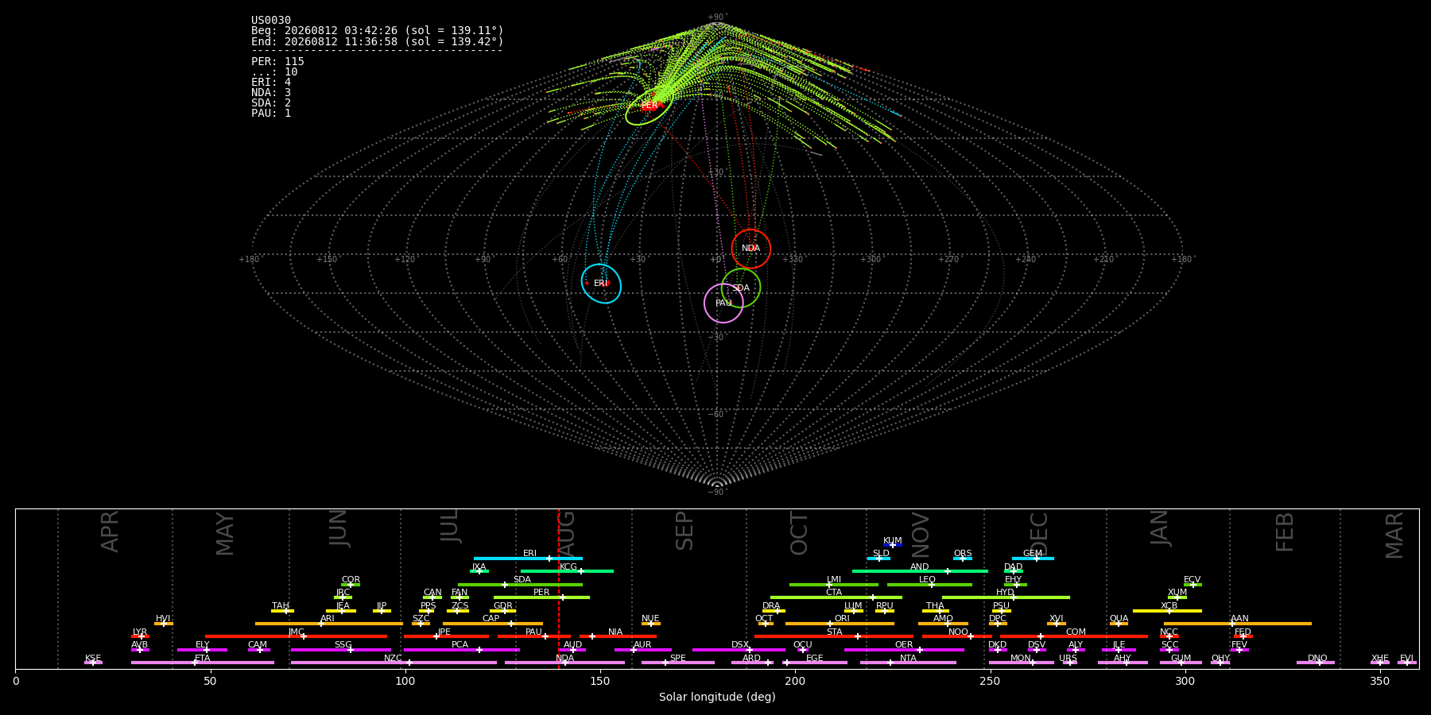Click the red NIA shower bar

tap(618, 636)
